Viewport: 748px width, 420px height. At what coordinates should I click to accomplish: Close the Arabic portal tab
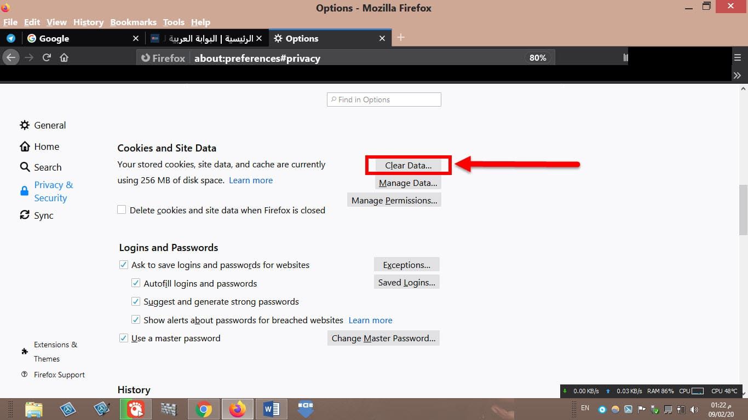click(259, 38)
